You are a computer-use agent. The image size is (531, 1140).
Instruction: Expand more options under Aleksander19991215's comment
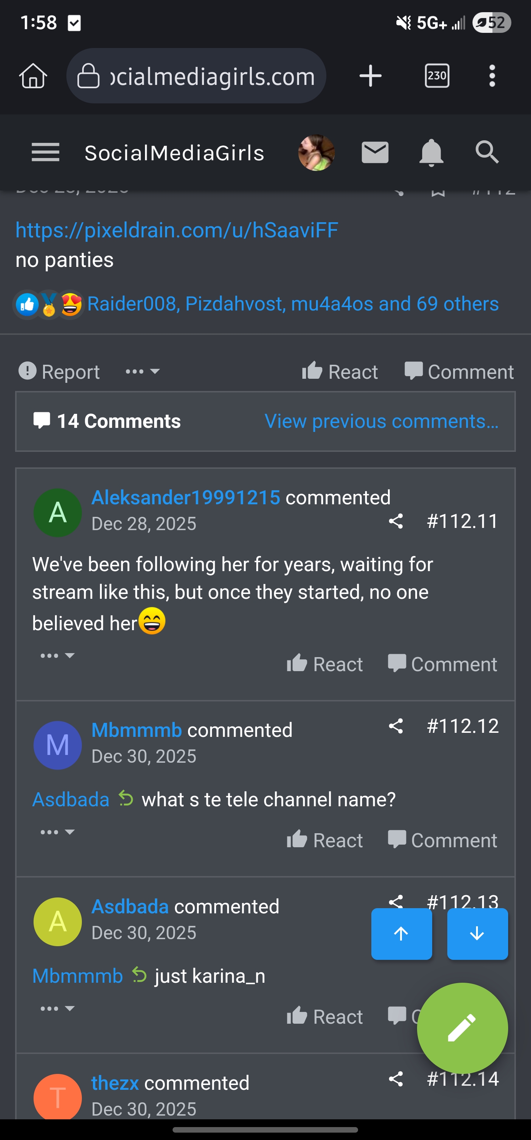point(58,655)
